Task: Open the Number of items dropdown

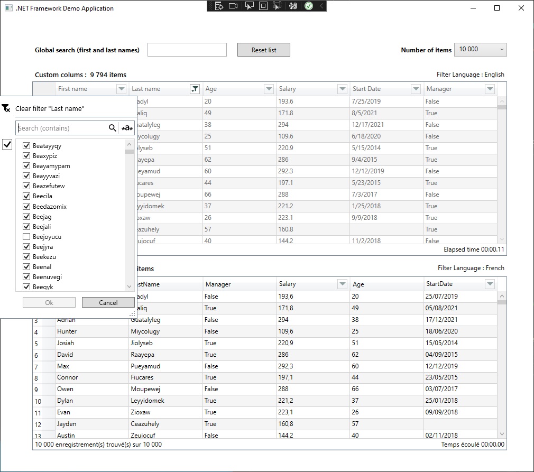Action: [x=480, y=50]
